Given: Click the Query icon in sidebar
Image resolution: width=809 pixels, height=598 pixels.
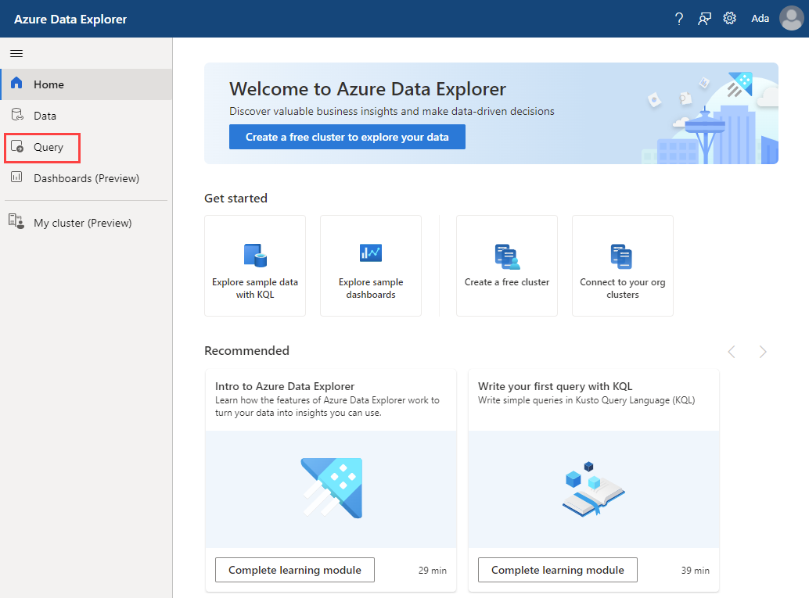Looking at the screenshot, I should [x=17, y=146].
